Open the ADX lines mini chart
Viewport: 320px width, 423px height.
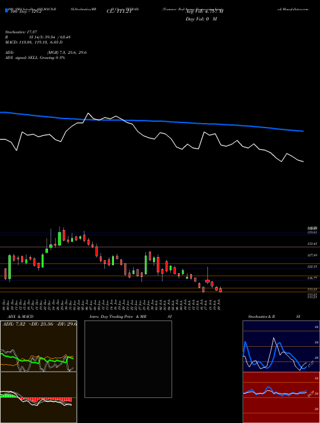(x=38, y=346)
